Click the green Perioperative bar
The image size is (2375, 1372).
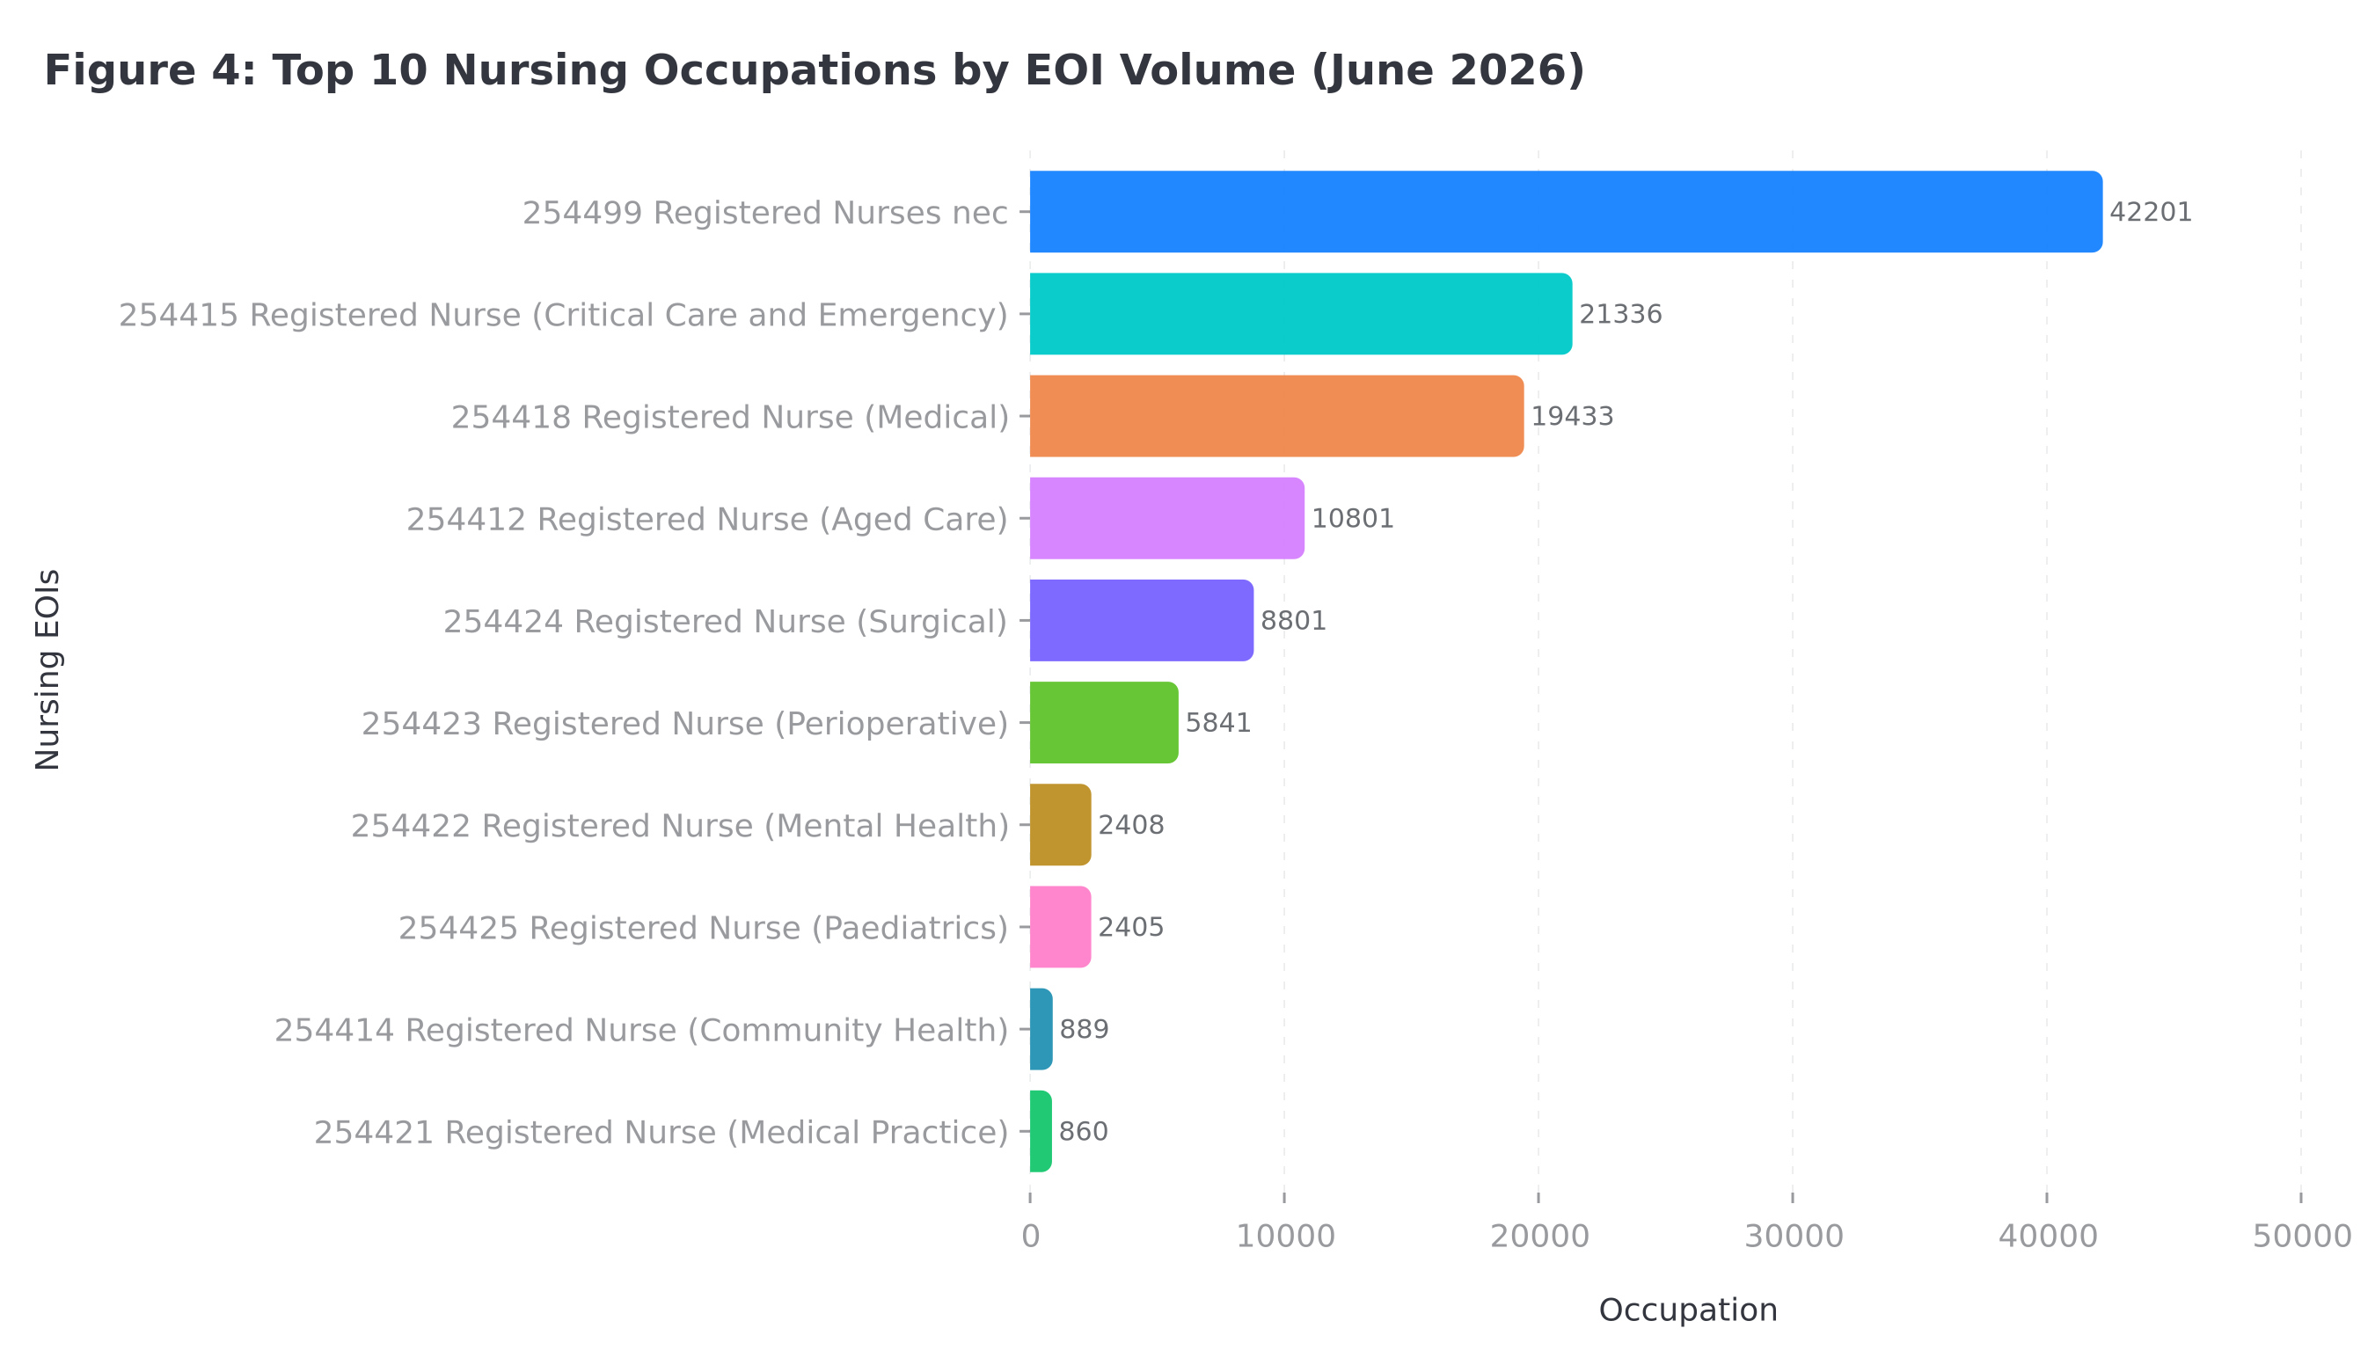[x=1104, y=723]
